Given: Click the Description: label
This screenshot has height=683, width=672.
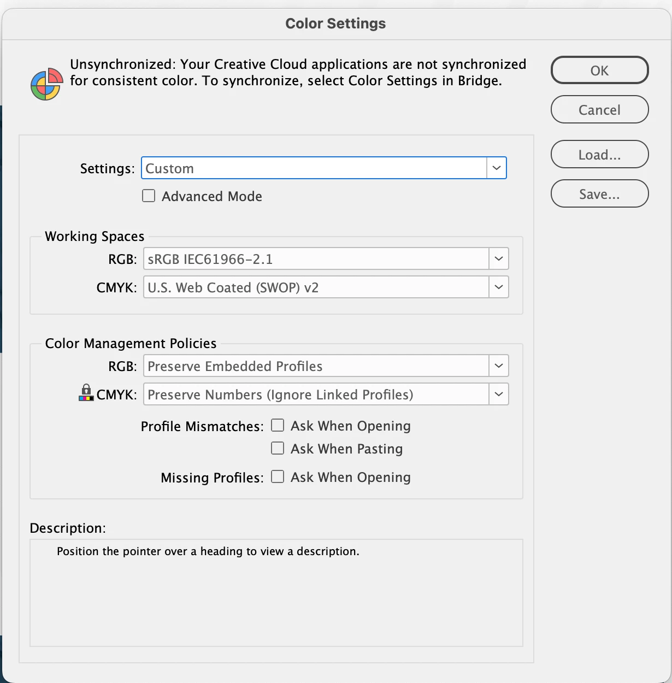Looking at the screenshot, I should click(x=68, y=528).
